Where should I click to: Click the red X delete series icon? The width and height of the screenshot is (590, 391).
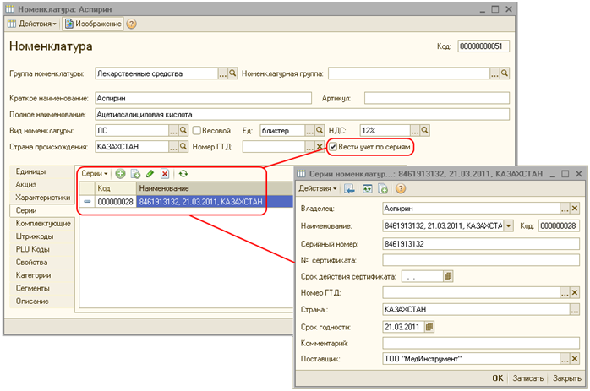point(165,173)
